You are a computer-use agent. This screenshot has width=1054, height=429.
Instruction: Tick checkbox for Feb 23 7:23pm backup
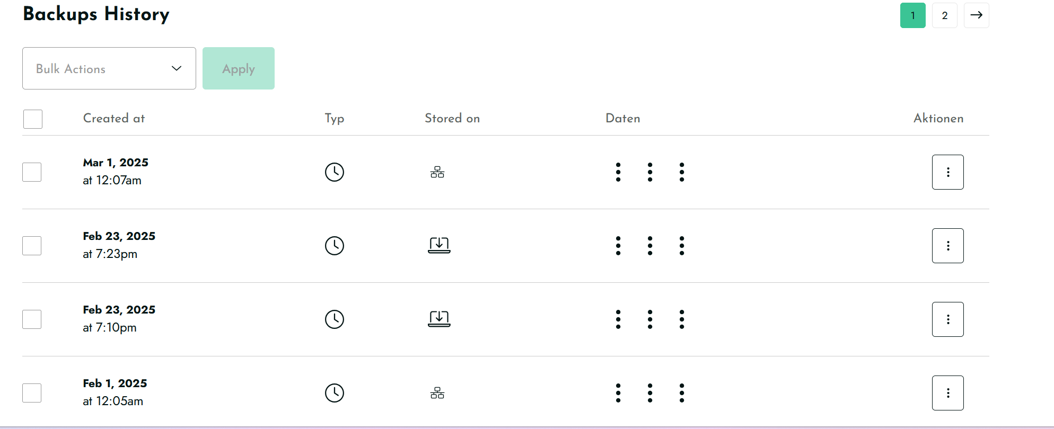coord(32,246)
